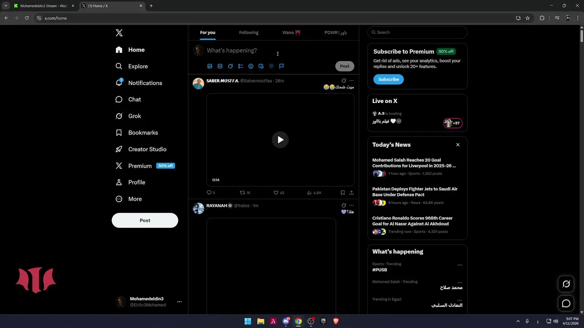Switch to Mohamedeldin3 Stream browser tab

[44, 6]
